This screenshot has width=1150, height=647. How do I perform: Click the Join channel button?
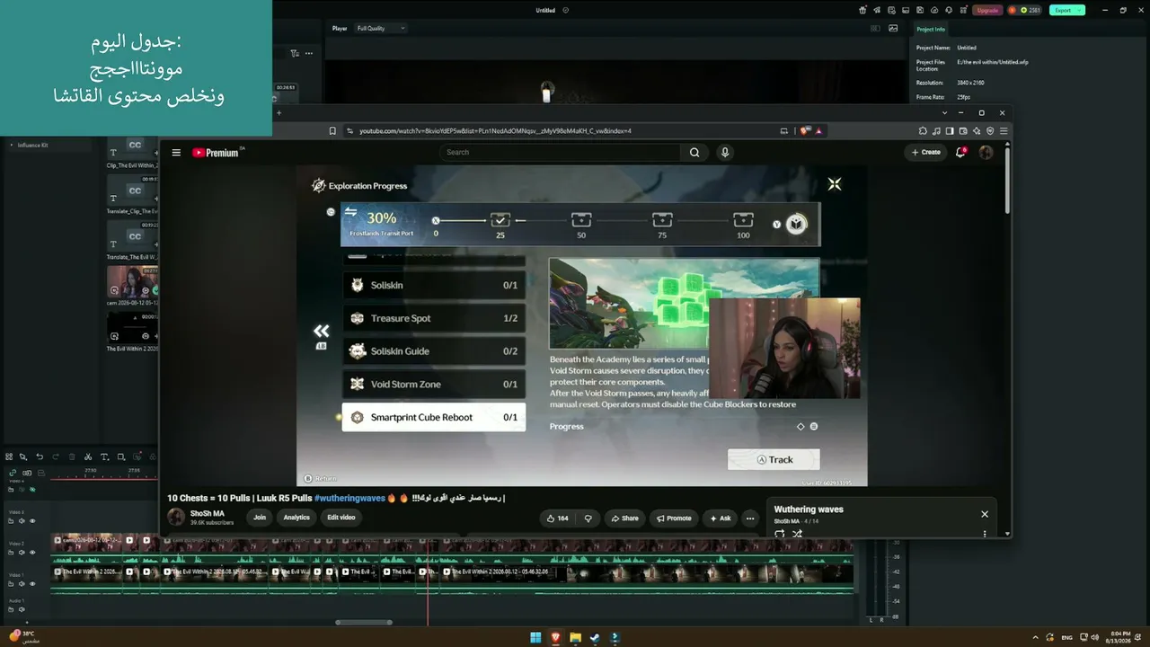tap(260, 518)
